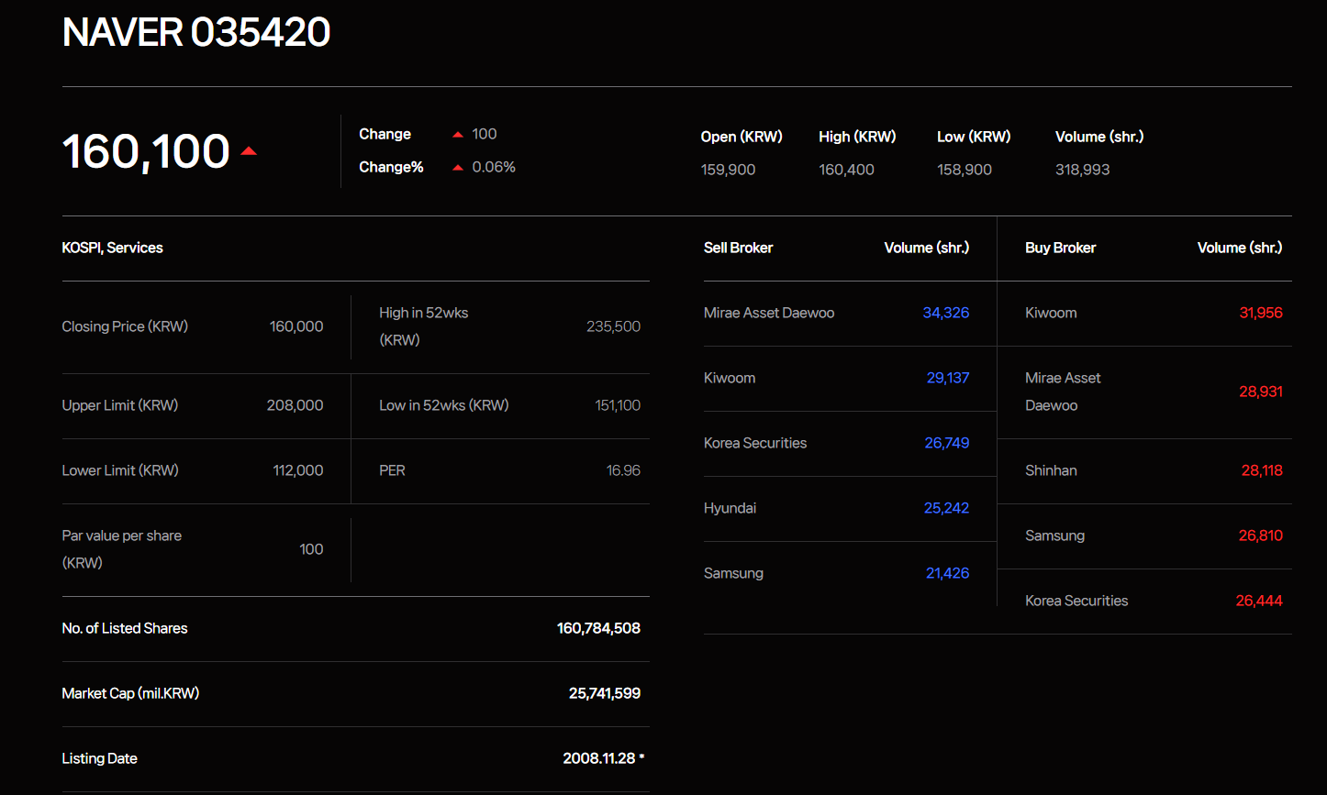Viewport: 1327px width, 795px height.
Task: Click the red triangle in the Change% row
Action: click(457, 168)
